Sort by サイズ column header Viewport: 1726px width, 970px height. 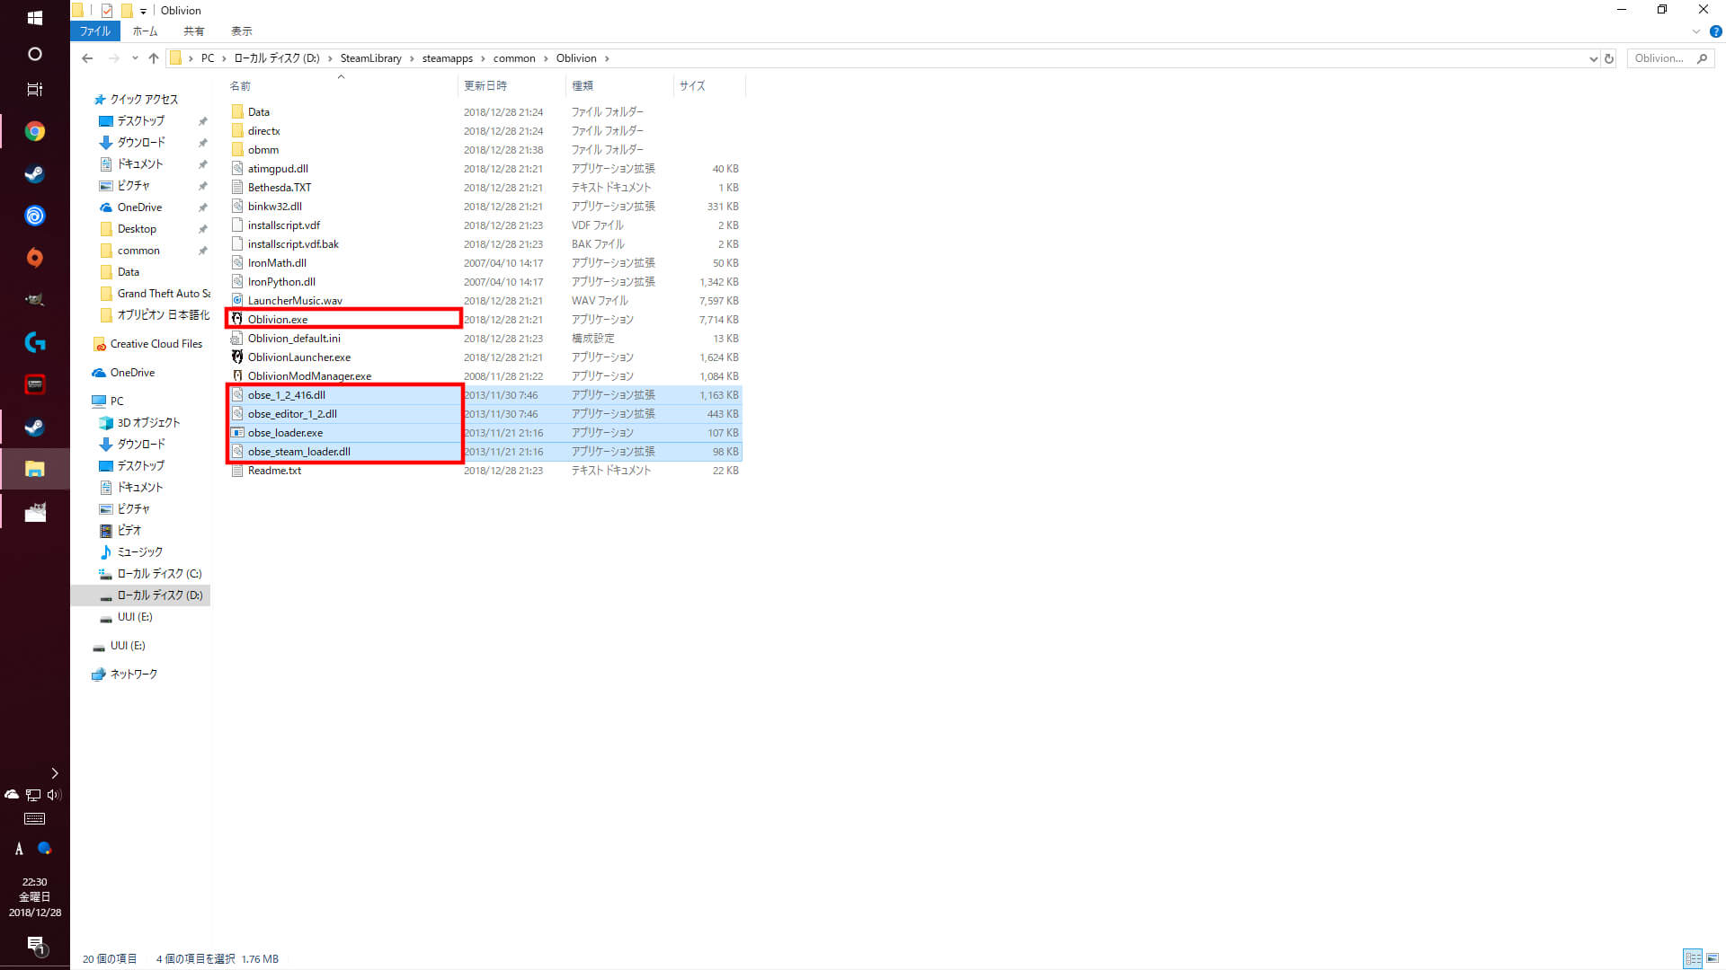tap(708, 85)
